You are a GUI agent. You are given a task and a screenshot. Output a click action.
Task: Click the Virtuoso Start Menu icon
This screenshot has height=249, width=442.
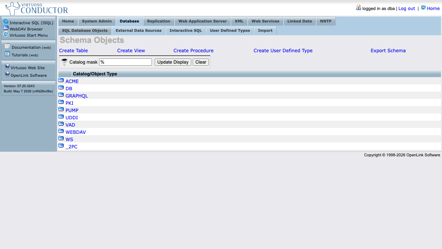[6, 34]
